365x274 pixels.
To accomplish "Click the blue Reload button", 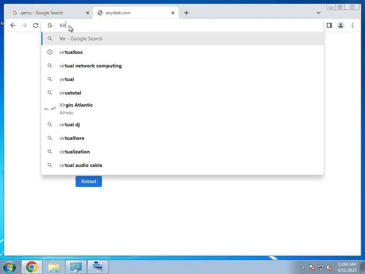I will pyautogui.click(x=89, y=181).
